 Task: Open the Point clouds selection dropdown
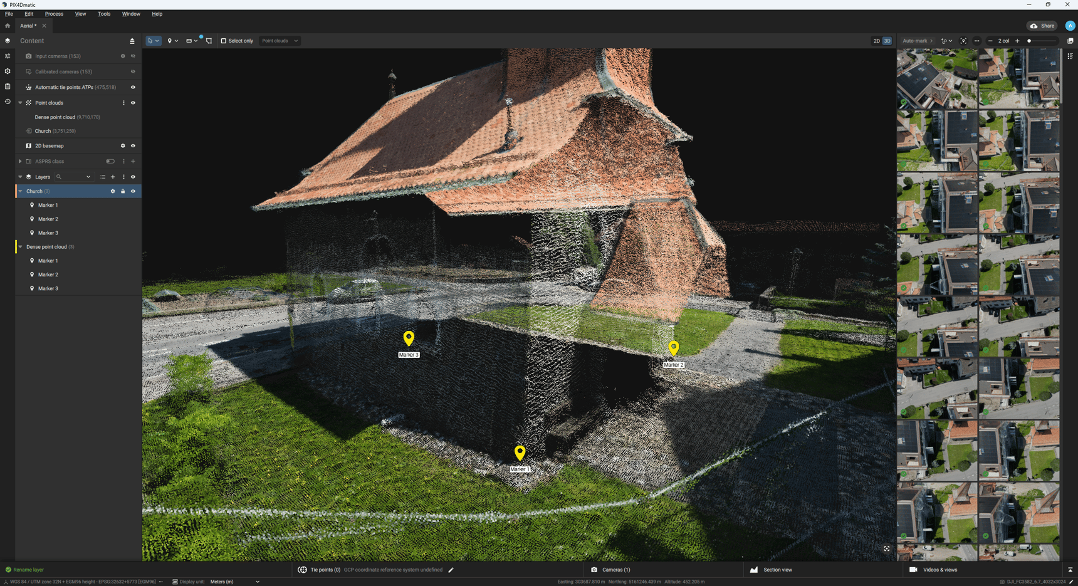(280, 41)
